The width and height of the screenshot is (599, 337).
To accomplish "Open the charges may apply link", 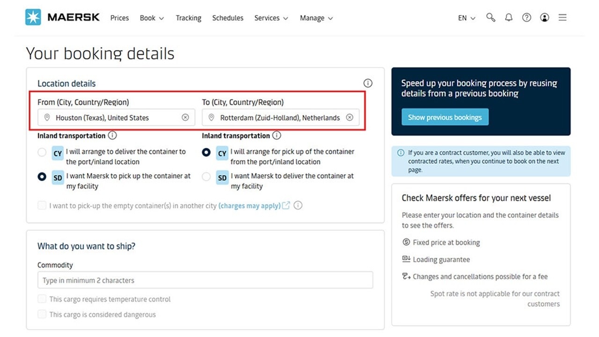I will [250, 205].
